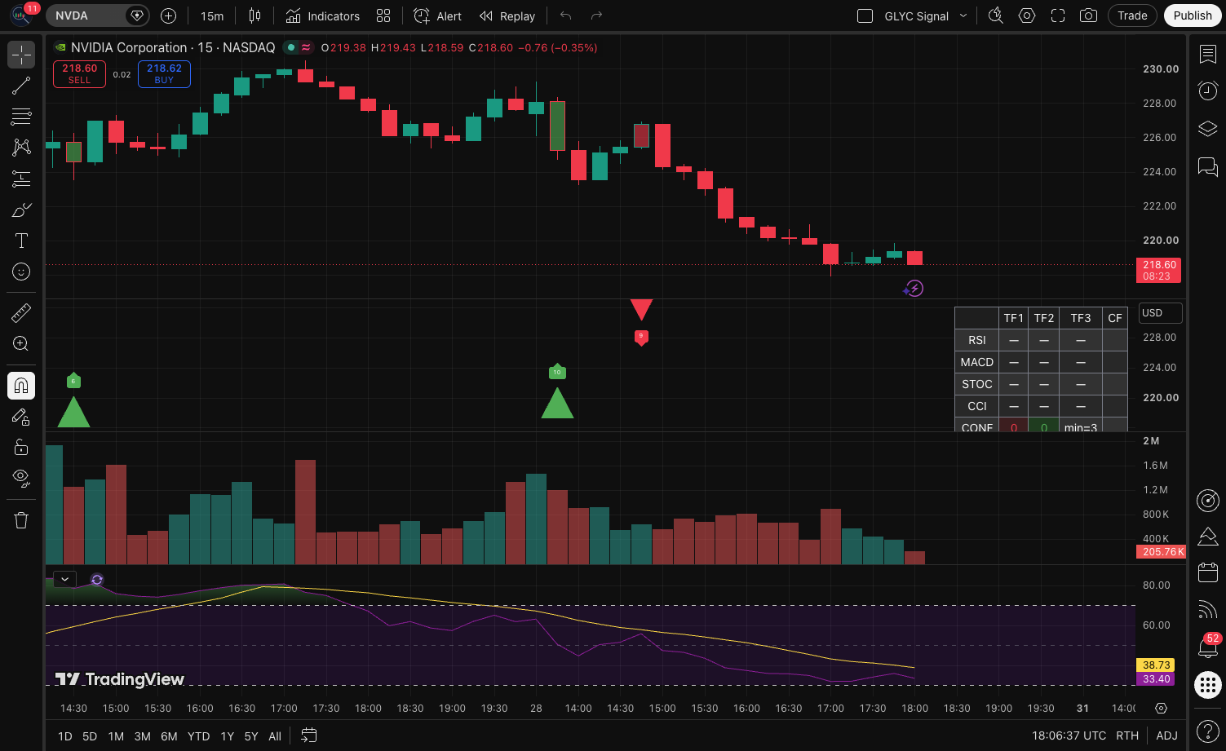Open the 18:06:37 UTC timezone menu
The height and width of the screenshot is (751, 1226).
[1069, 736]
